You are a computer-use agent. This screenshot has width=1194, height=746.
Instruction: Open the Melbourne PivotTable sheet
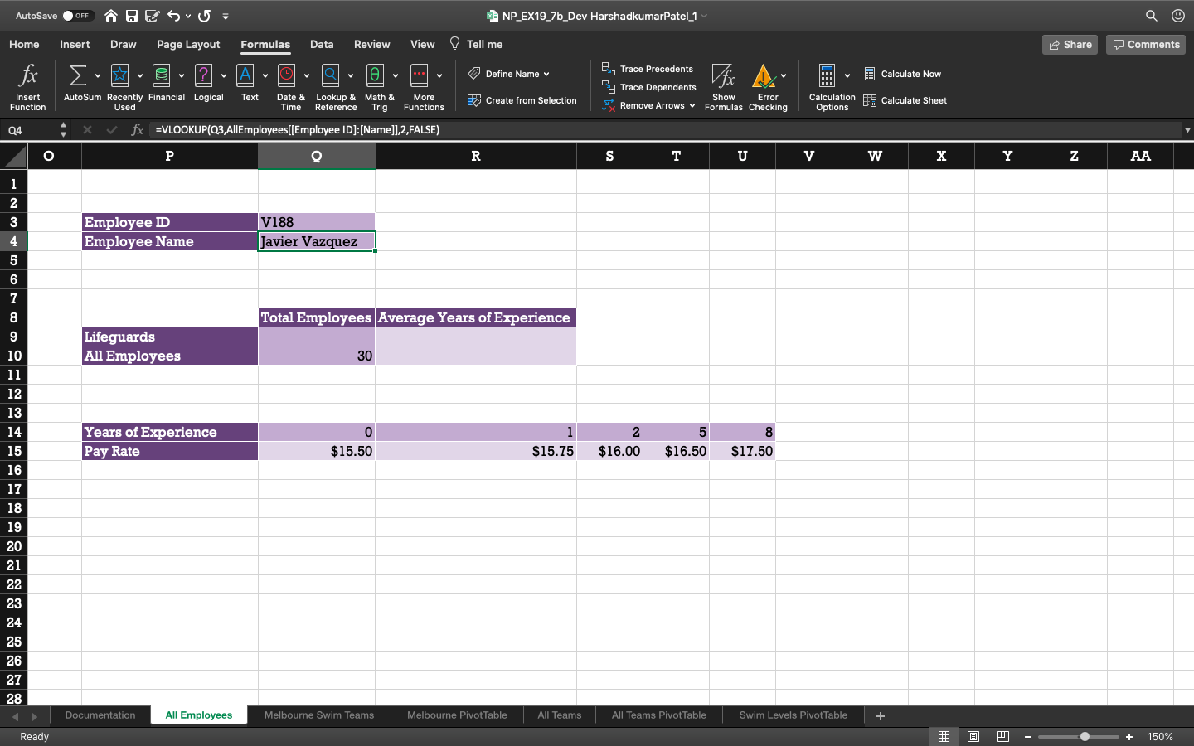456,715
